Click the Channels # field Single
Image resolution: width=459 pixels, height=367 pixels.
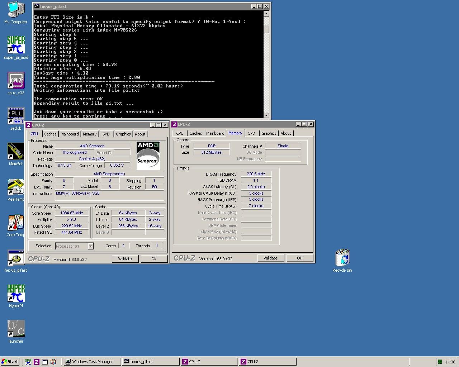click(x=283, y=146)
